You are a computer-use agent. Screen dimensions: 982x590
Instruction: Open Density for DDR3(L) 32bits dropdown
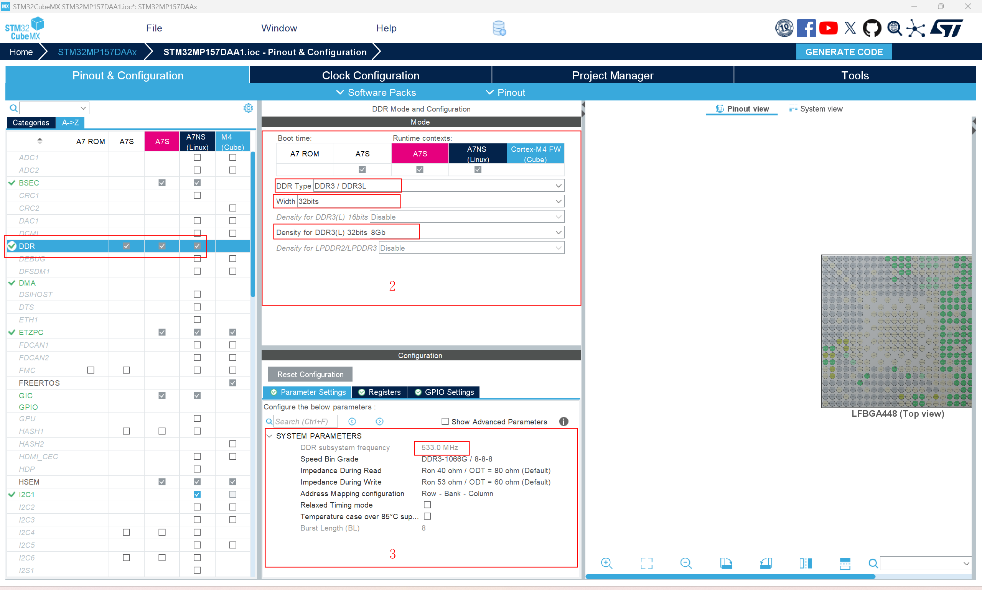tap(558, 233)
